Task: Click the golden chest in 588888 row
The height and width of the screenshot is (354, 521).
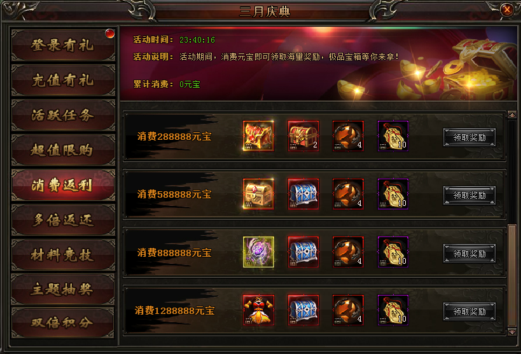Action: 258,194
